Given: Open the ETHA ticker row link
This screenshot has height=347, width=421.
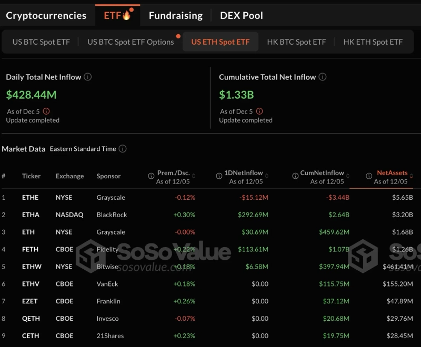Looking at the screenshot, I should click(31, 215).
